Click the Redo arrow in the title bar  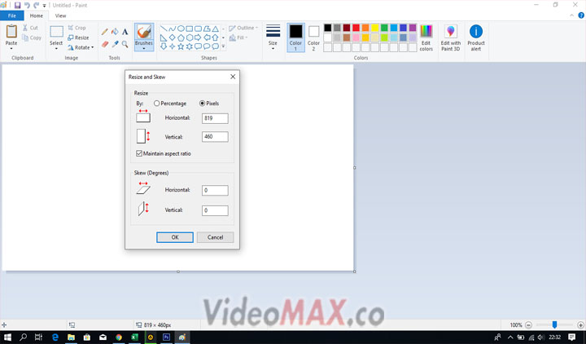37,5
